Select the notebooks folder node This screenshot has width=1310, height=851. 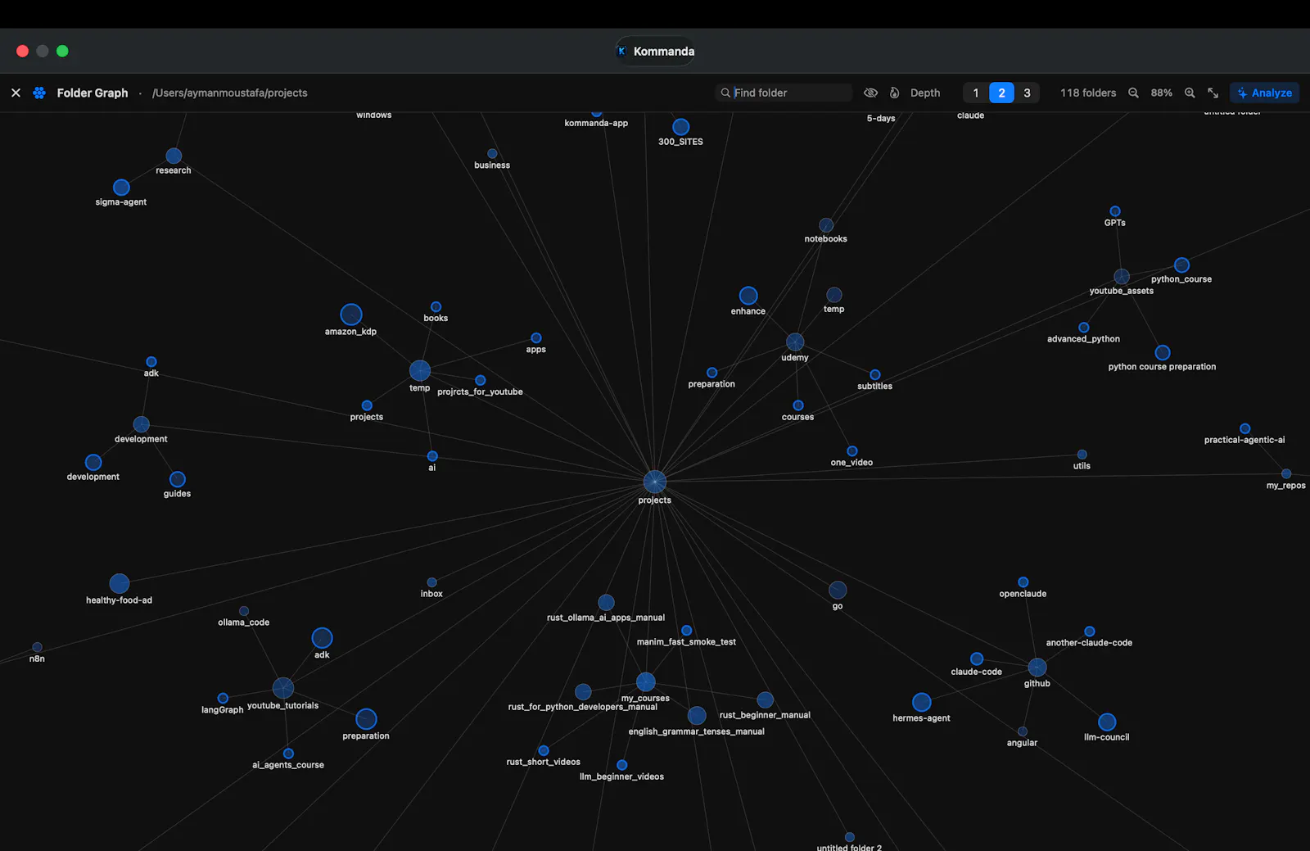coord(826,225)
